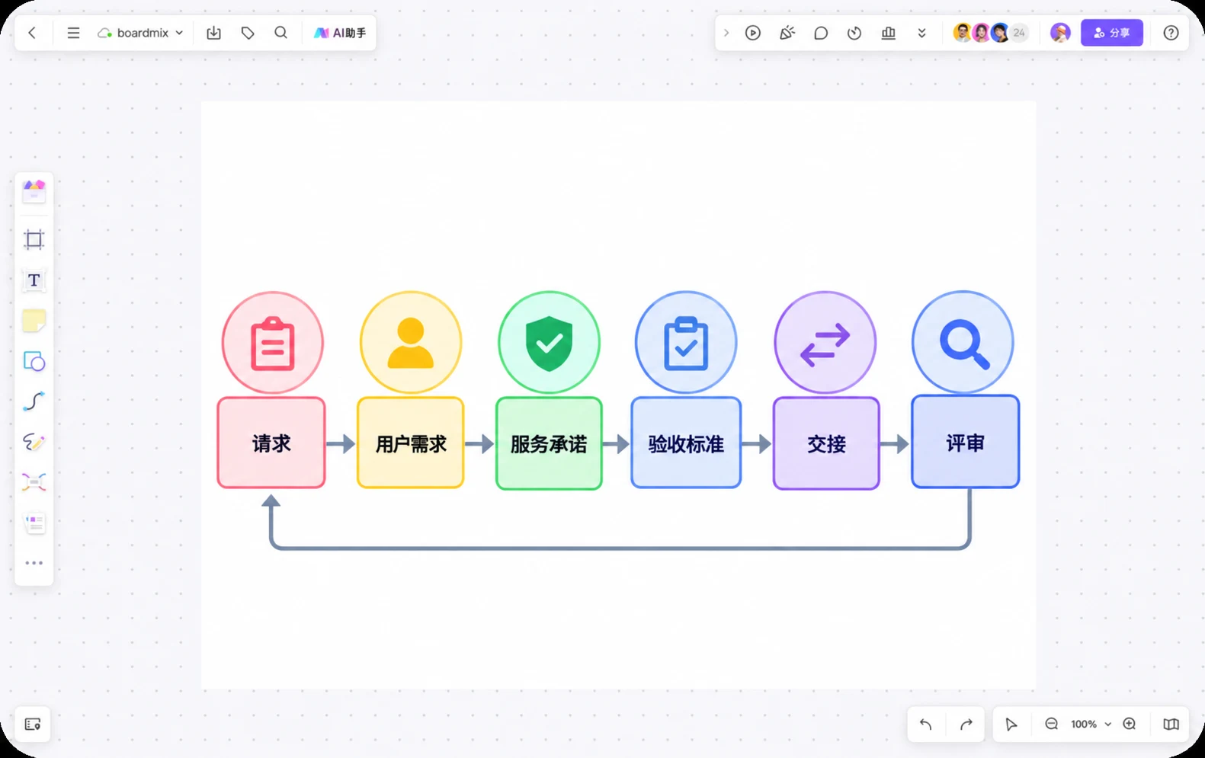The width and height of the screenshot is (1205, 758).
Task: Open the 100% zoom level dropdown
Action: (x=1091, y=724)
